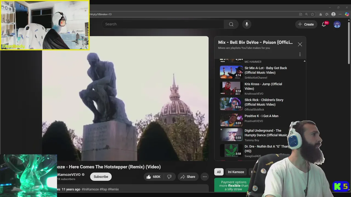Open the 'Payment options more flexible' ad banner
Screen dimensions: 351x197
click(x=233, y=185)
